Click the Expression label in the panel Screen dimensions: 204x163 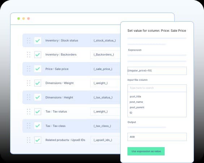135,50
